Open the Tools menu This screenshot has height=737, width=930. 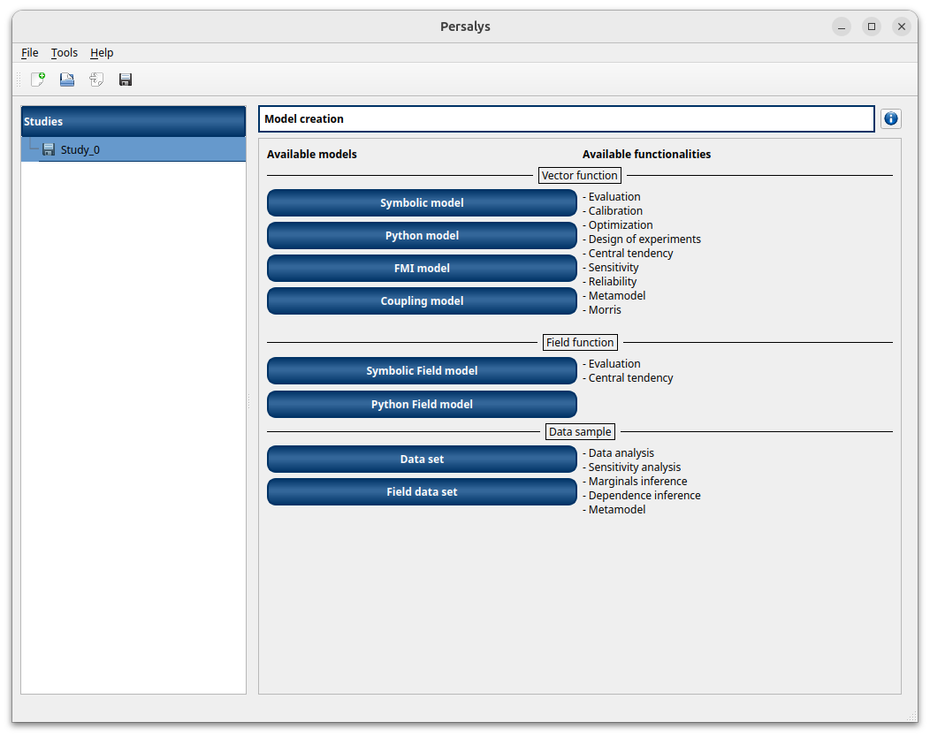(64, 53)
